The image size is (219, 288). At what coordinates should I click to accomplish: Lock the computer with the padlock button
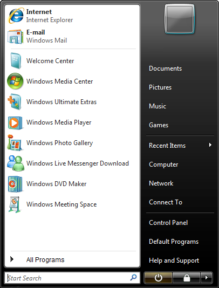(187, 278)
